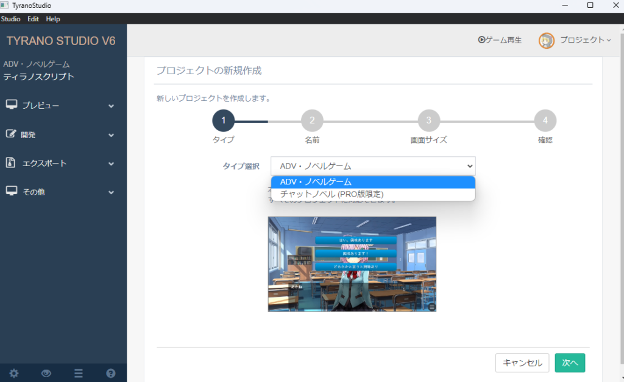This screenshot has height=382, width=624.
Task: Click the file icon beside エクスポート
Action: (10, 163)
